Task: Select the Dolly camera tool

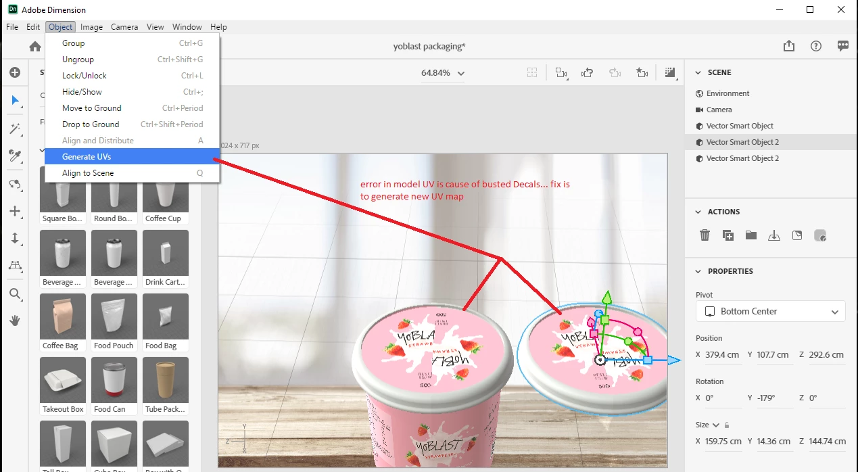Action: [x=15, y=238]
